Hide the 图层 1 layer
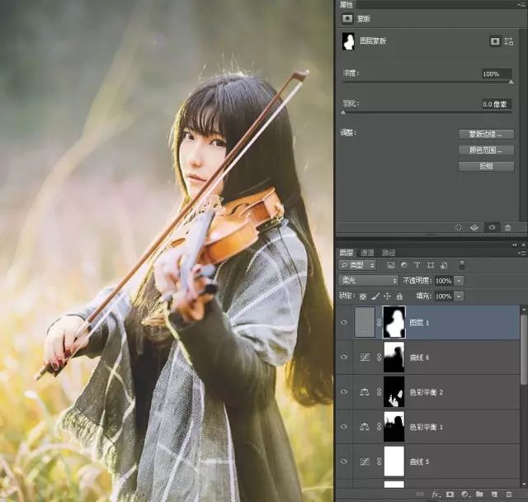Screen dimensions: 528x502 click(x=344, y=322)
